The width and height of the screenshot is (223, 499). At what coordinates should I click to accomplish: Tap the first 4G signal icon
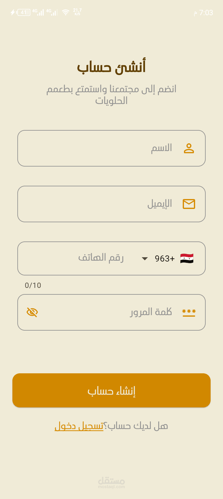[x=38, y=12]
